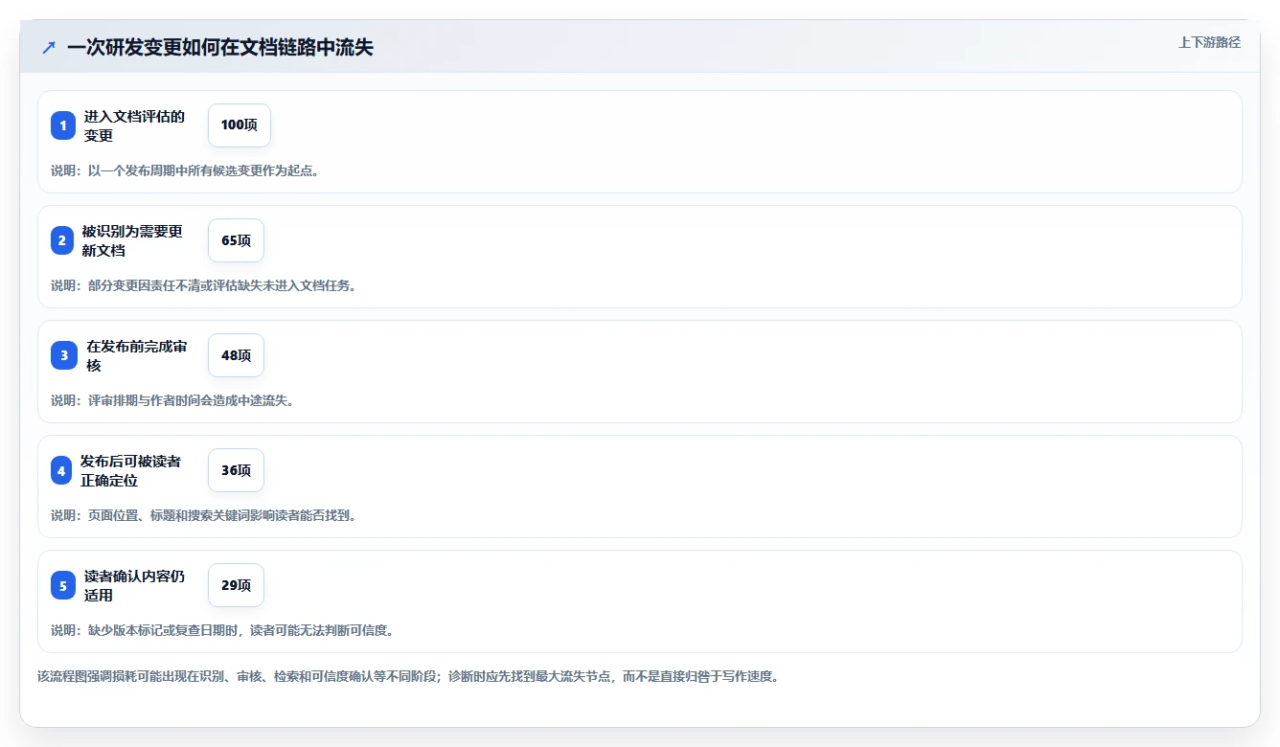Click the step 4 number badge
The width and height of the screenshot is (1280, 747).
(x=61, y=470)
